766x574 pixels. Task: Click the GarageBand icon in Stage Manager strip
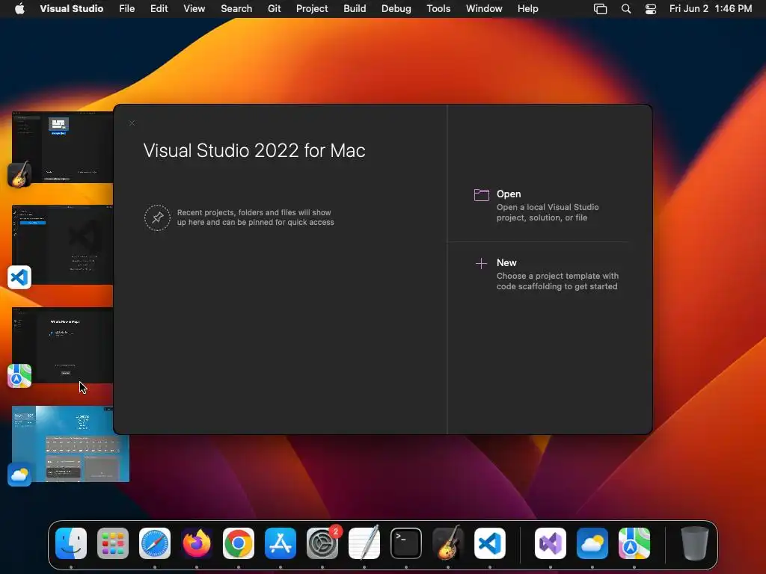[x=19, y=174]
